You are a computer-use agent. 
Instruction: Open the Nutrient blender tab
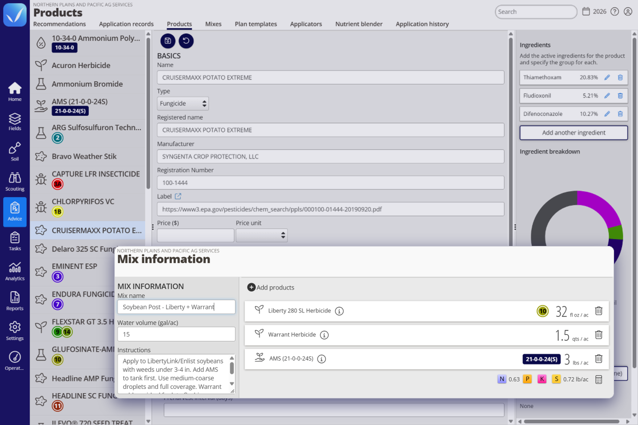pyautogui.click(x=359, y=24)
